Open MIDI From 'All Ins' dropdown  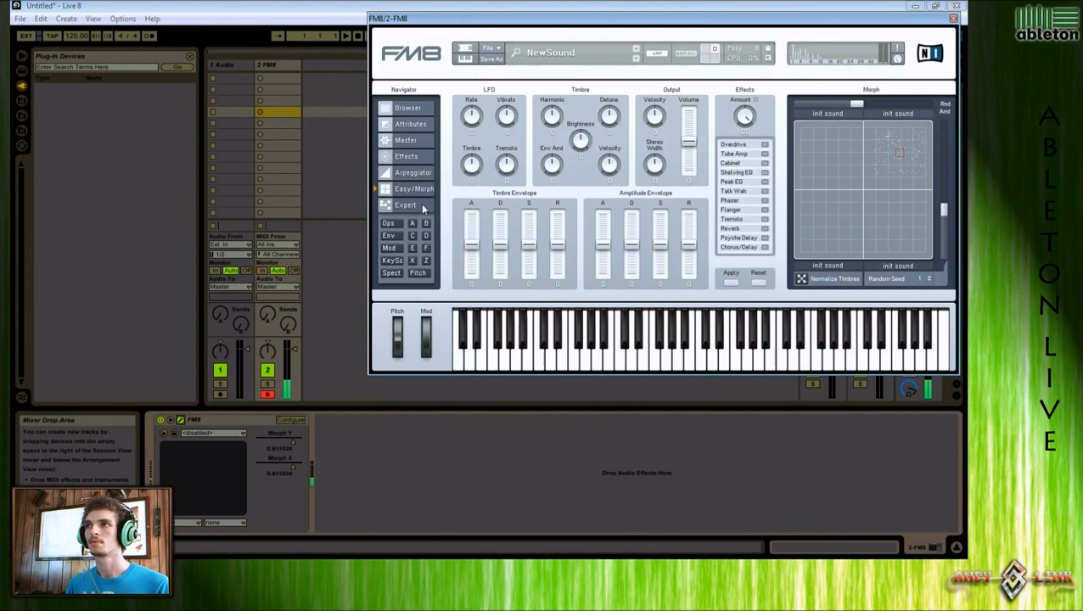[278, 245]
